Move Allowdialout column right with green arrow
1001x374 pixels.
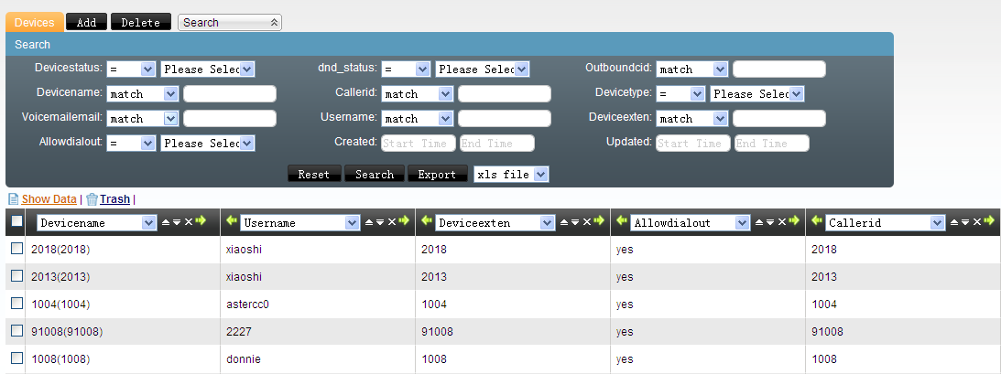(x=794, y=220)
